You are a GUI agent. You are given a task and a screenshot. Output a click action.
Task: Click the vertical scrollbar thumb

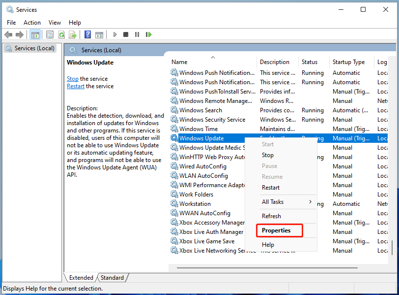(392, 248)
